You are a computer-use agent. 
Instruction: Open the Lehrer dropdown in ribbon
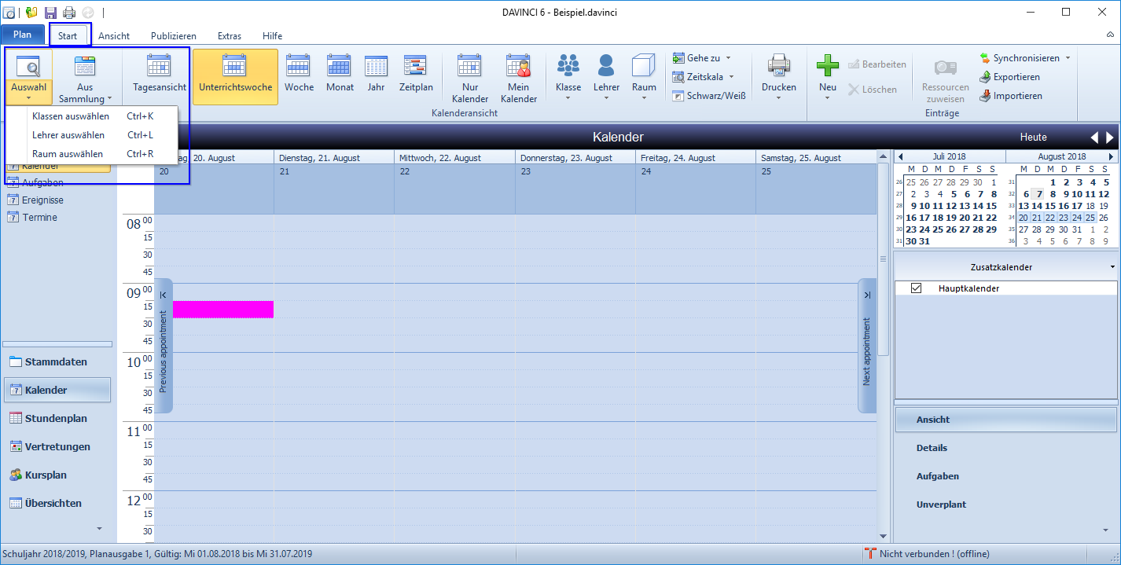pyautogui.click(x=606, y=77)
